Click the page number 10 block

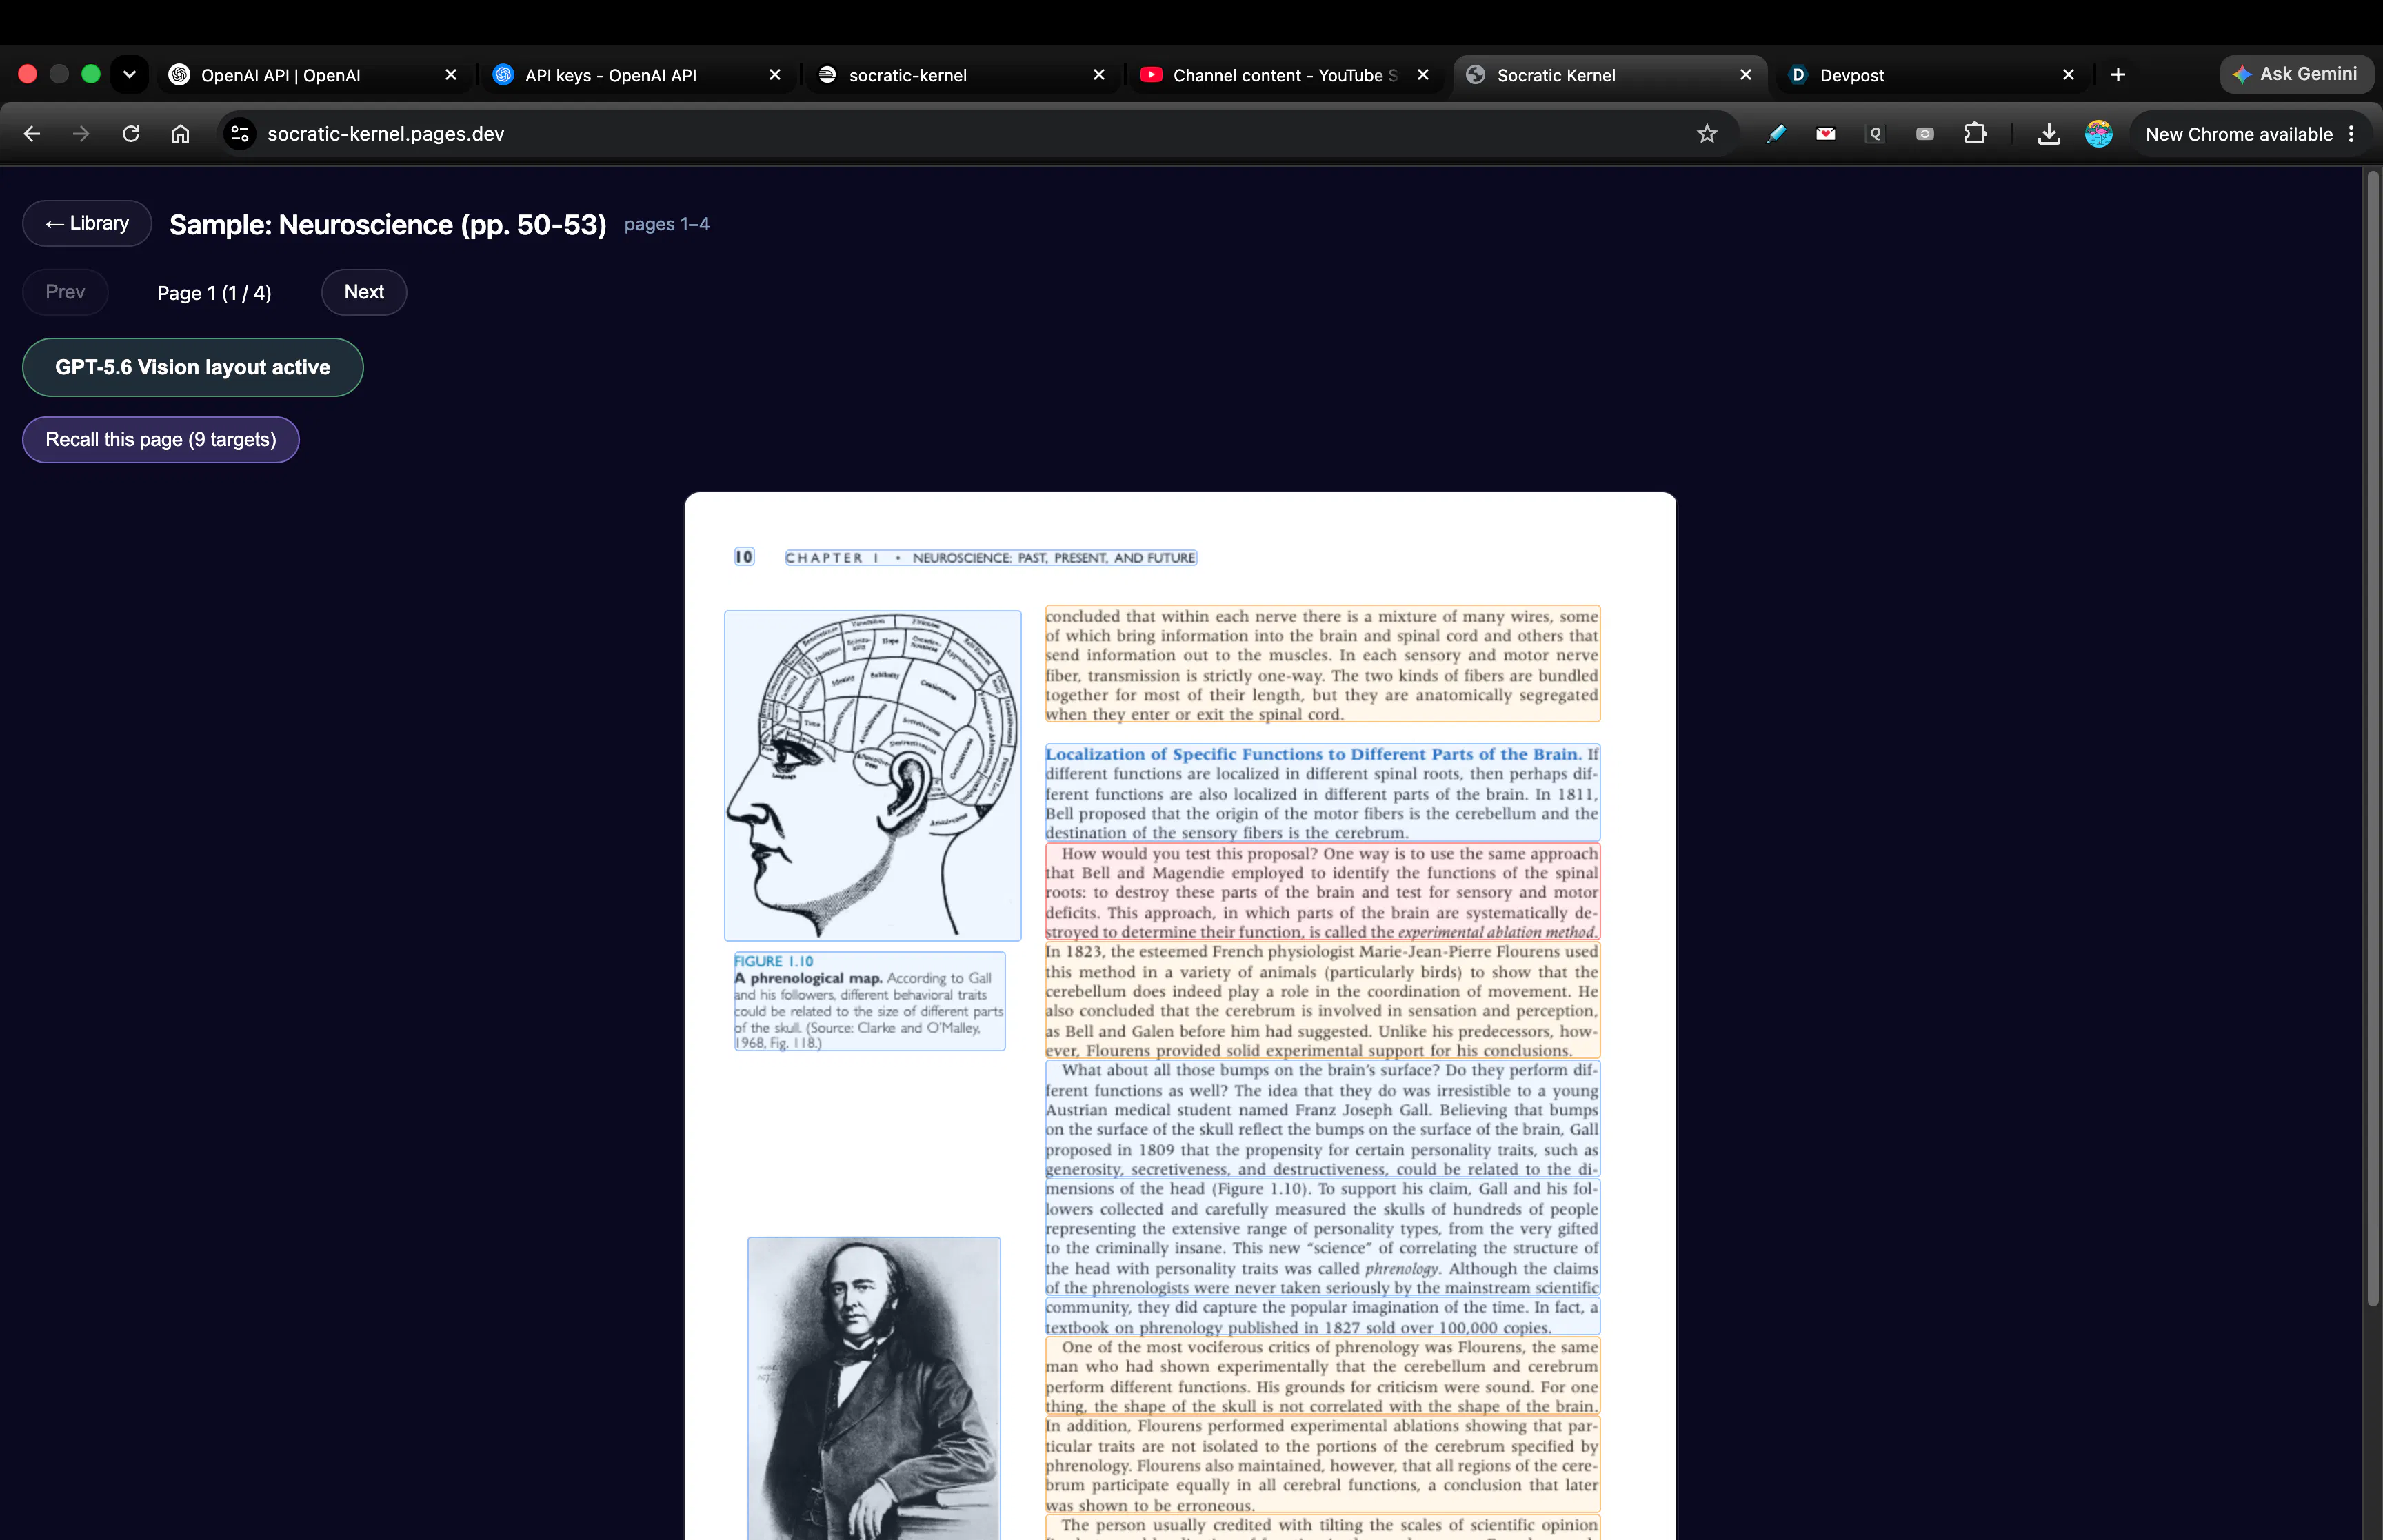(x=744, y=557)
